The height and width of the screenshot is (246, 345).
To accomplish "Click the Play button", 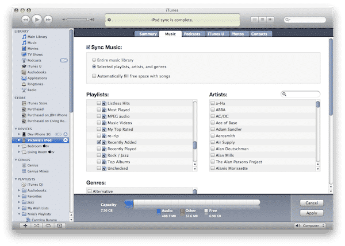I will point(37,19).
